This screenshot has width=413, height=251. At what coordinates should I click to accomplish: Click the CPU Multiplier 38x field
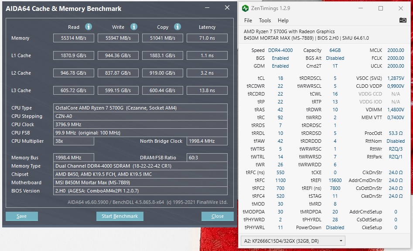coord(74,141)
